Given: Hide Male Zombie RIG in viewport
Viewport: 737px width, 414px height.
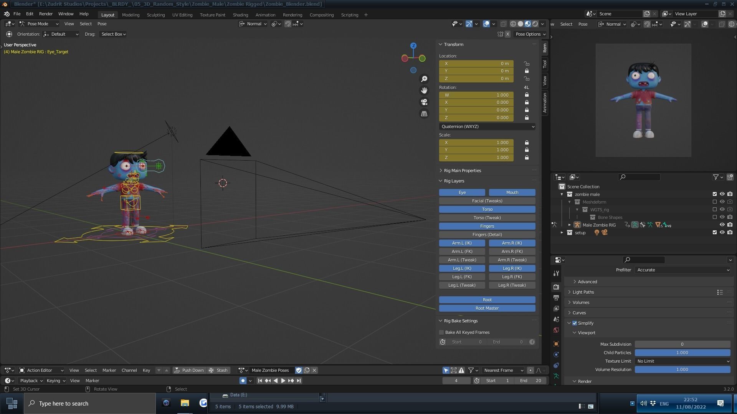Looking at the screenshot, I should 722,225.
